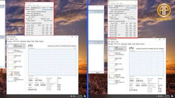Image resolution: width=175 pixels, height=98 pixels.
Task: Open the notification center on the i3 desktop taskbar
Action: click(x=85, y=96)
